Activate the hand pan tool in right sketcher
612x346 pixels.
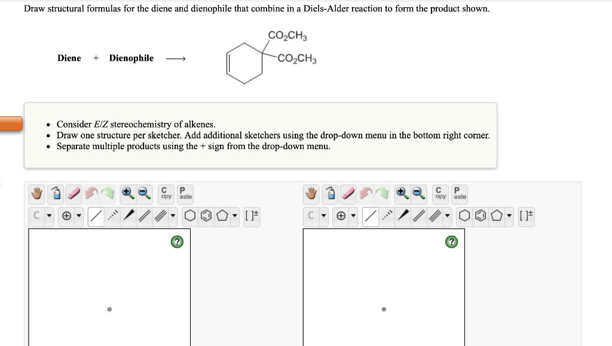click(311, 193)
